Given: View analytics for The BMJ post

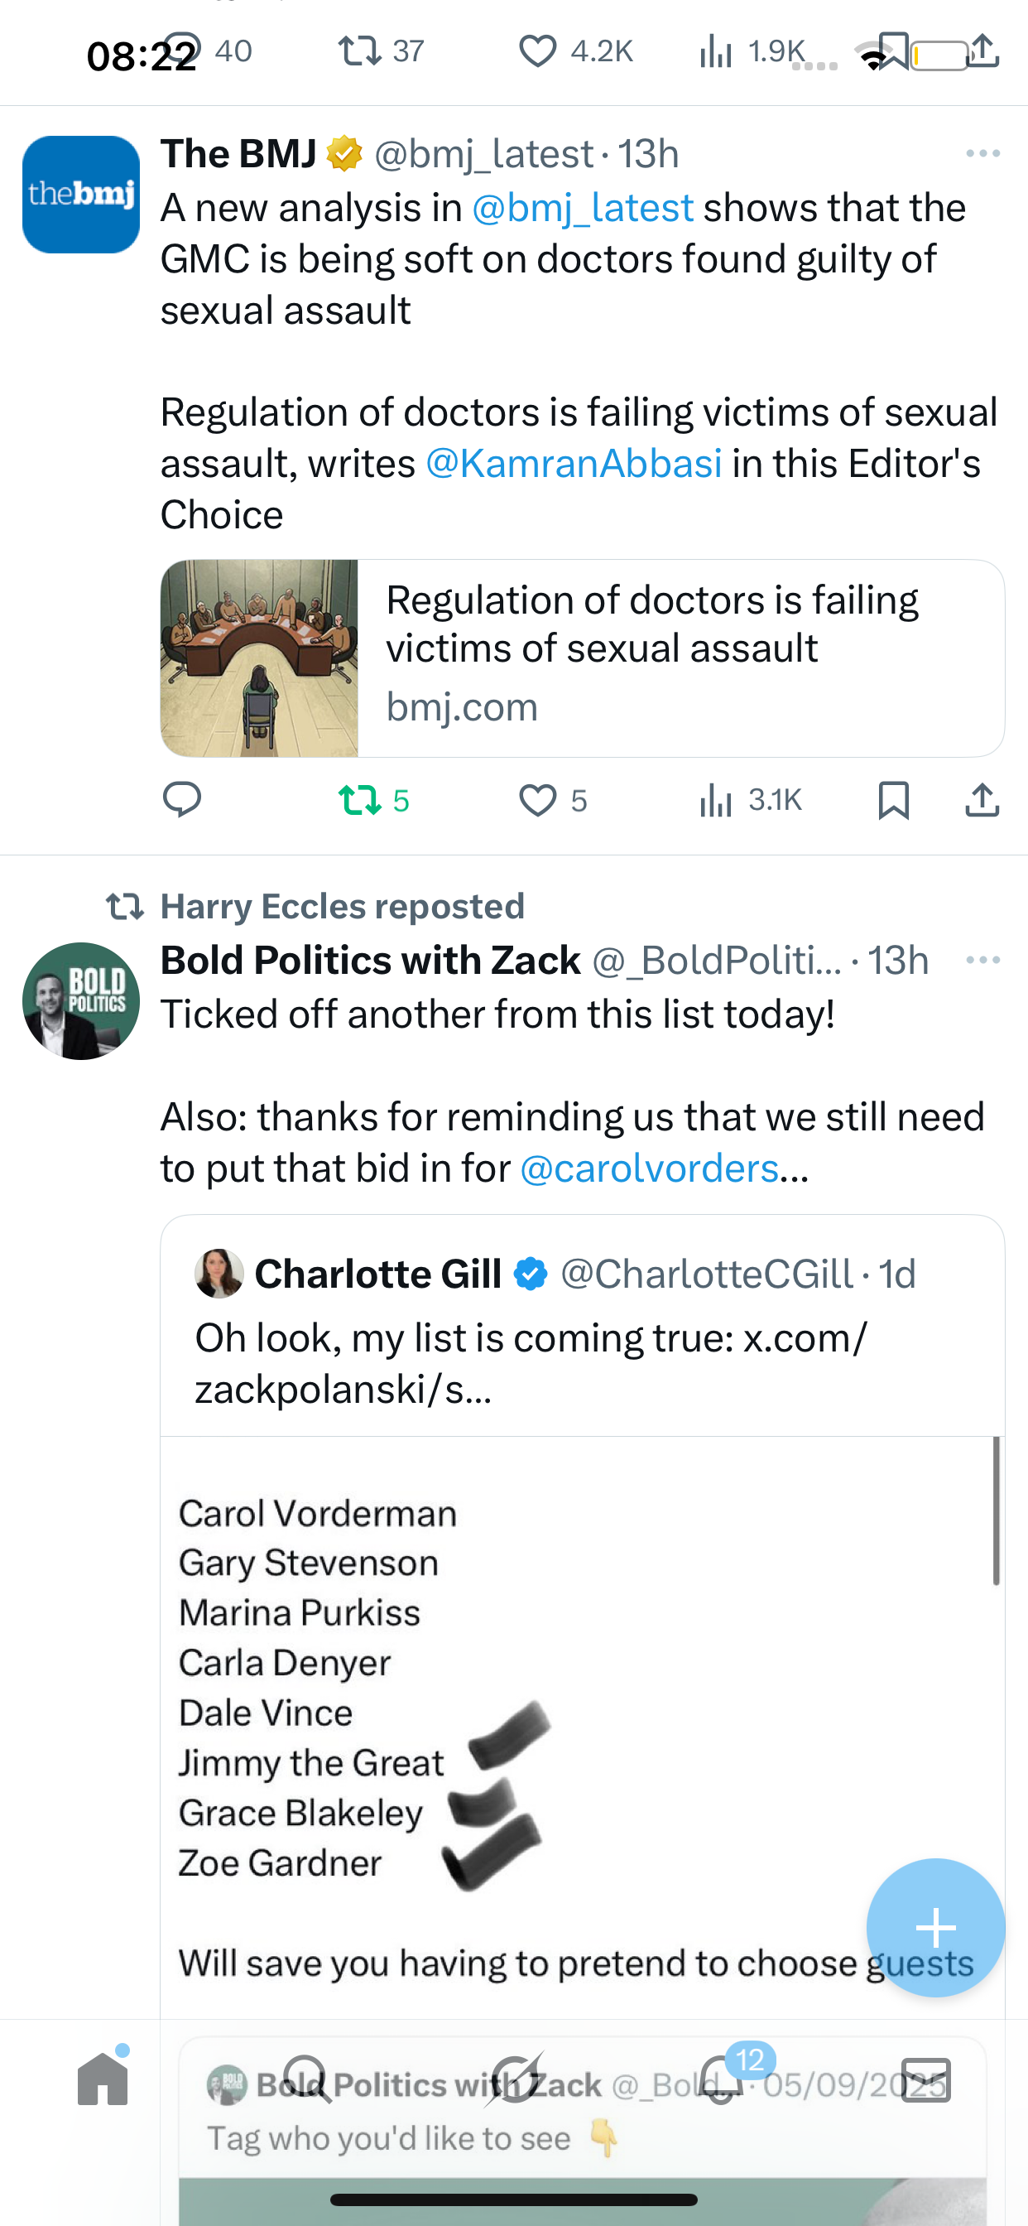Looking at the screenshot, I should (716, 800).
